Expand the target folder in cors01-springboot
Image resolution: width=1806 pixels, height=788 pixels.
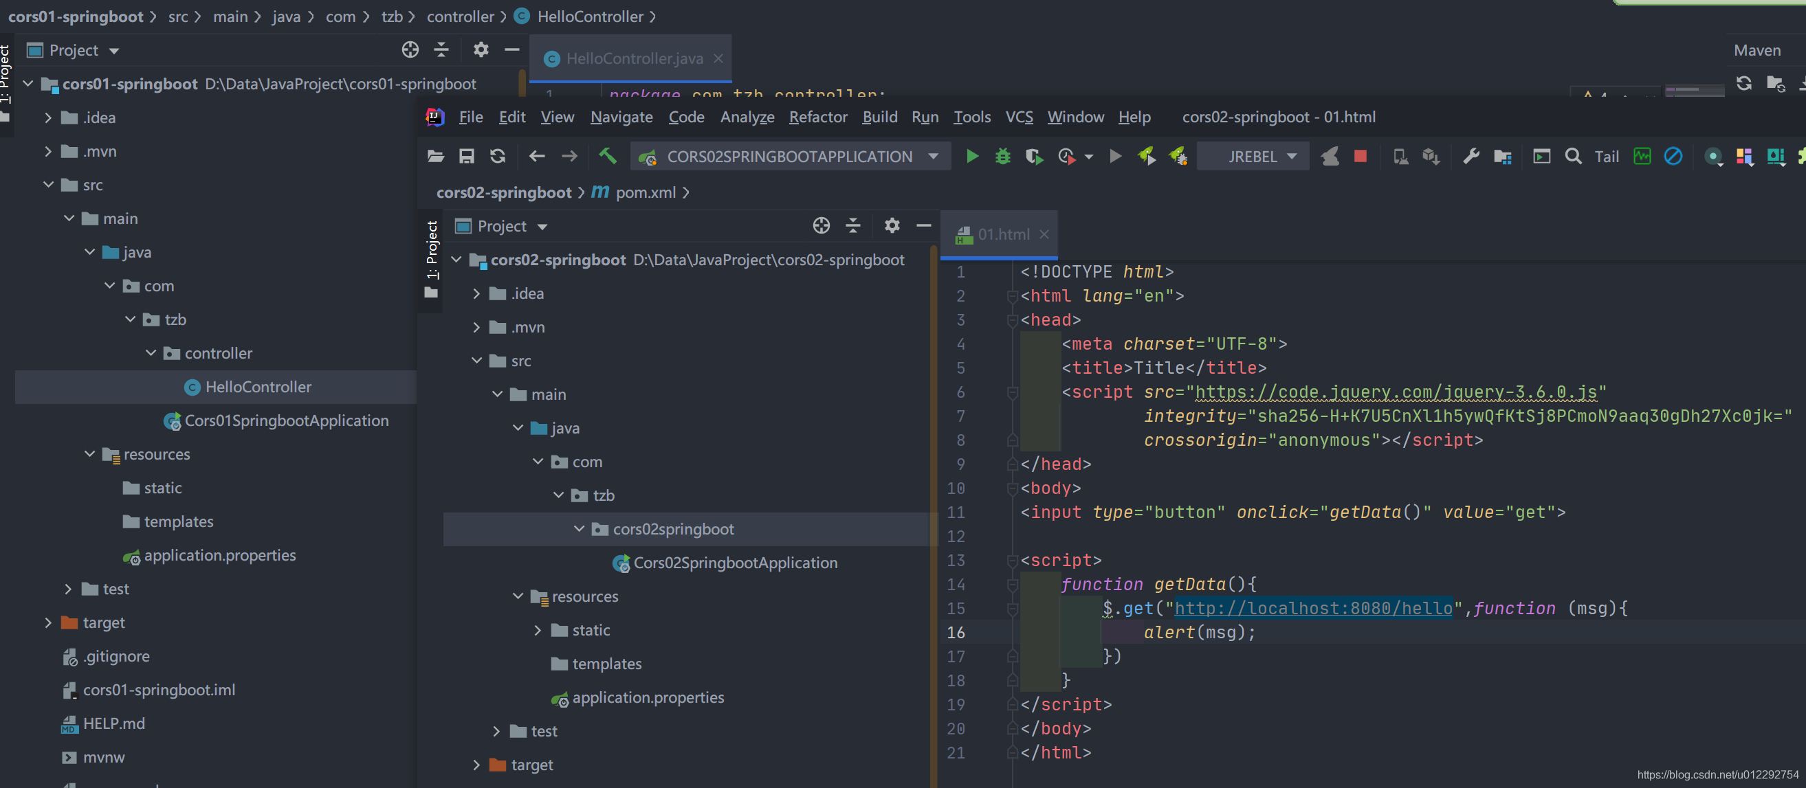[x=47, y=622]
